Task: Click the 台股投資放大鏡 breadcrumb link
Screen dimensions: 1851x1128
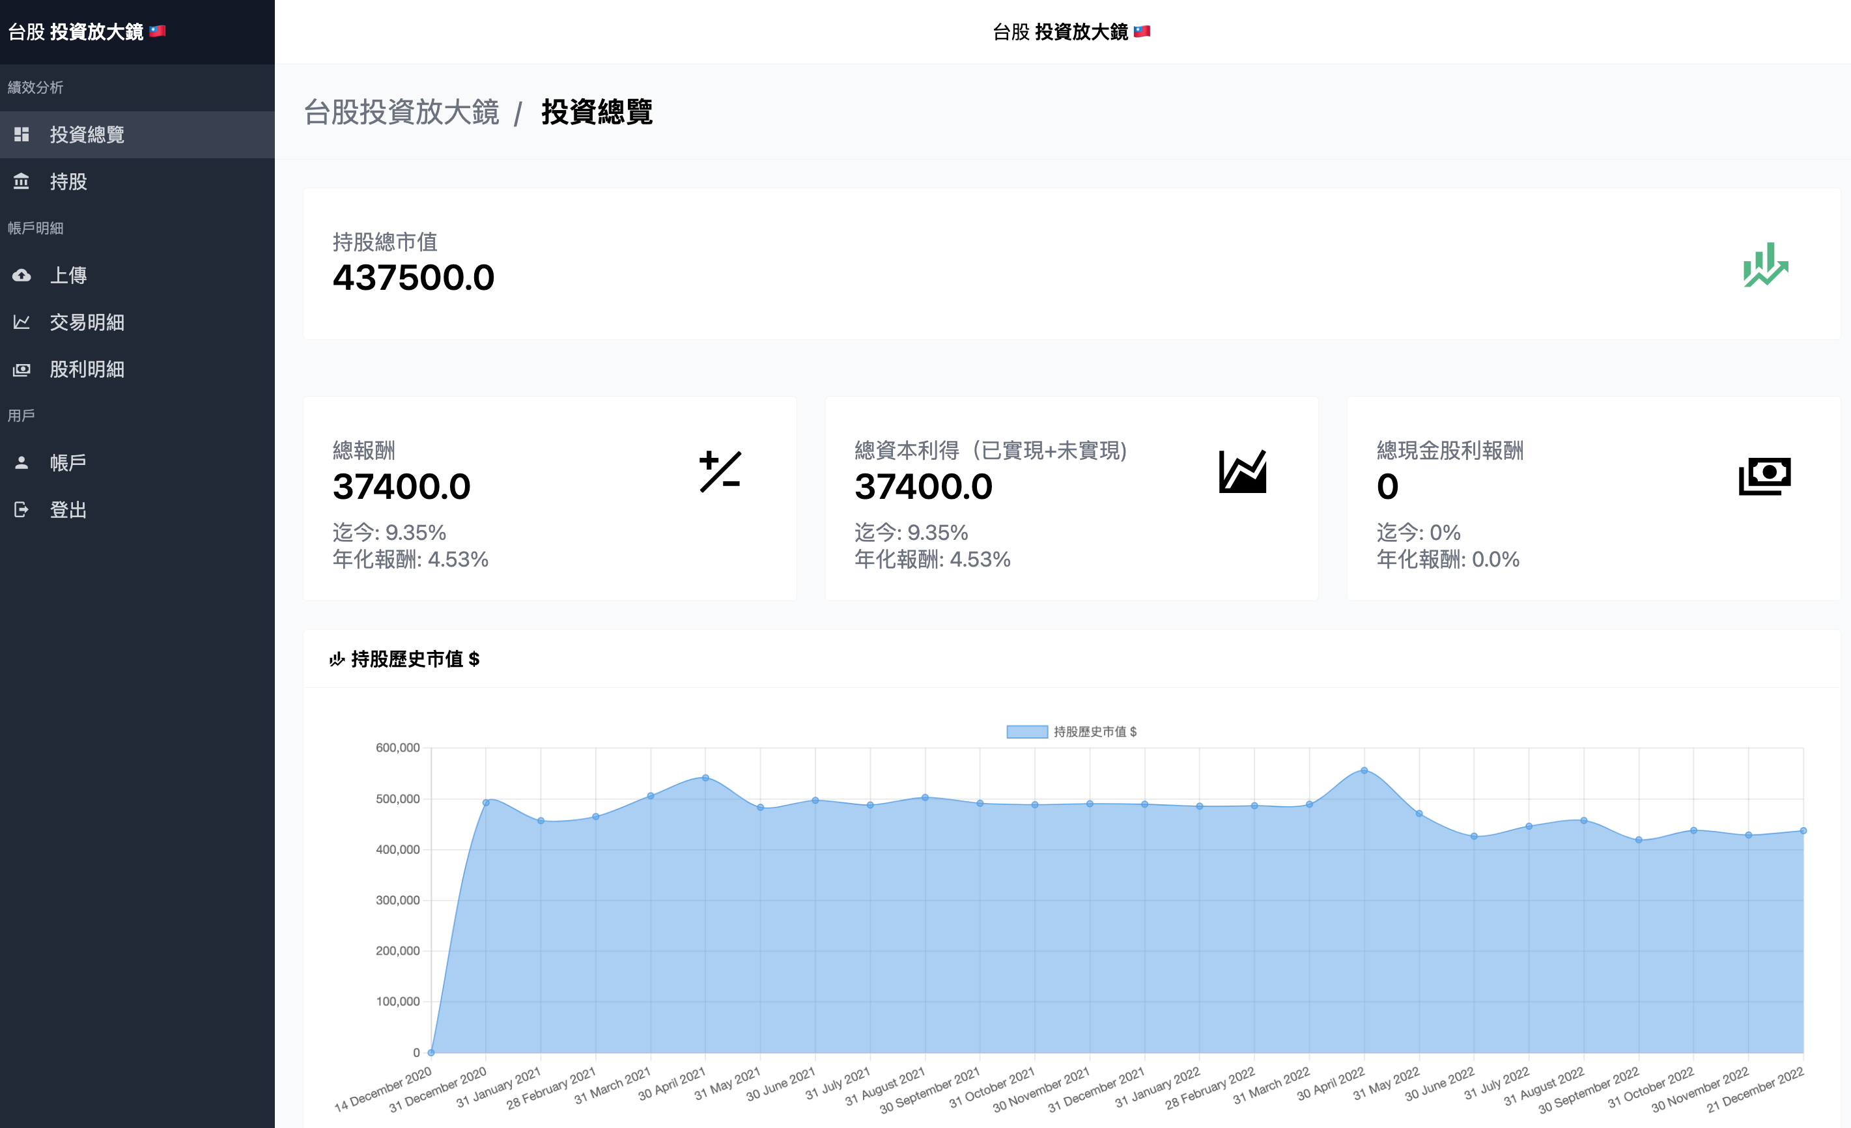Action: pyautogui.click(x=401, y=112)
